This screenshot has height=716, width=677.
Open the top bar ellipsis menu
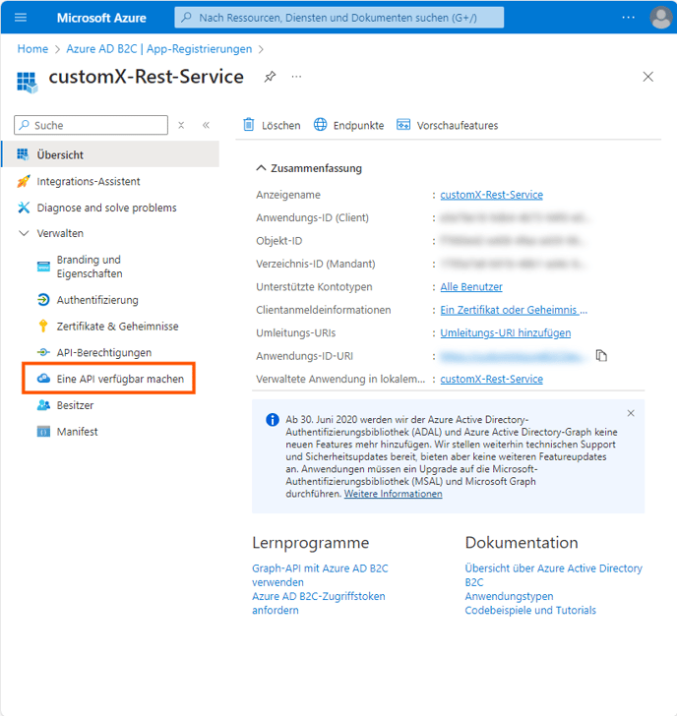pos(628,18)
